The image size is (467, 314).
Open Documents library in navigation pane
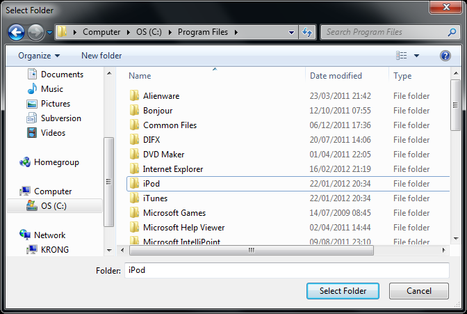(x=56, y=74)
